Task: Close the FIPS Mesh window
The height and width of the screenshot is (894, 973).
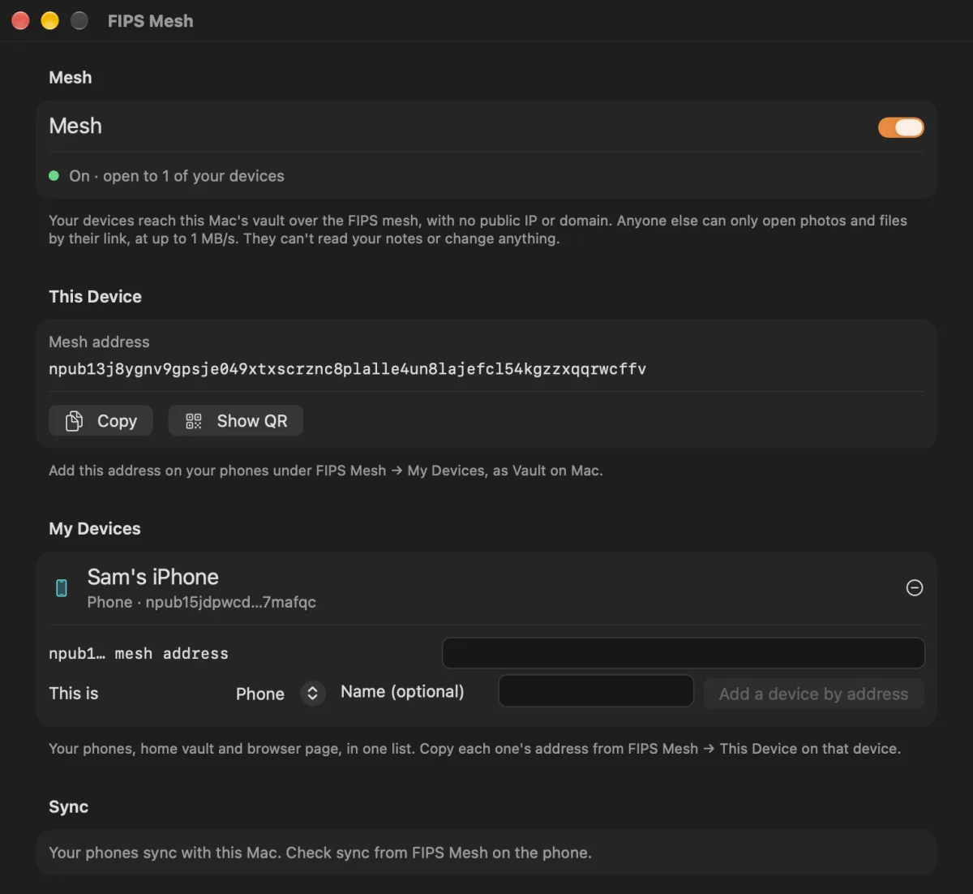Action: pos(20,20)
